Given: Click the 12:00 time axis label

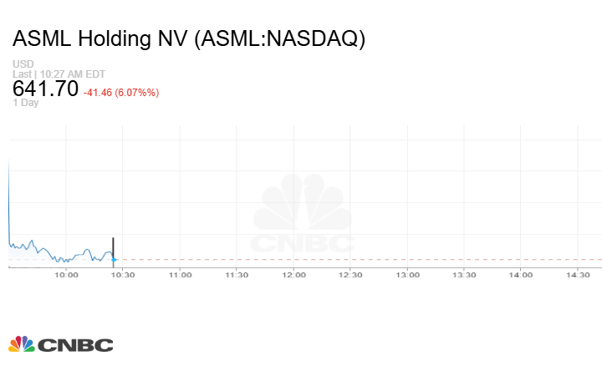Looking at the screenshot, I should pyautogui.click(x=293, y=274).
